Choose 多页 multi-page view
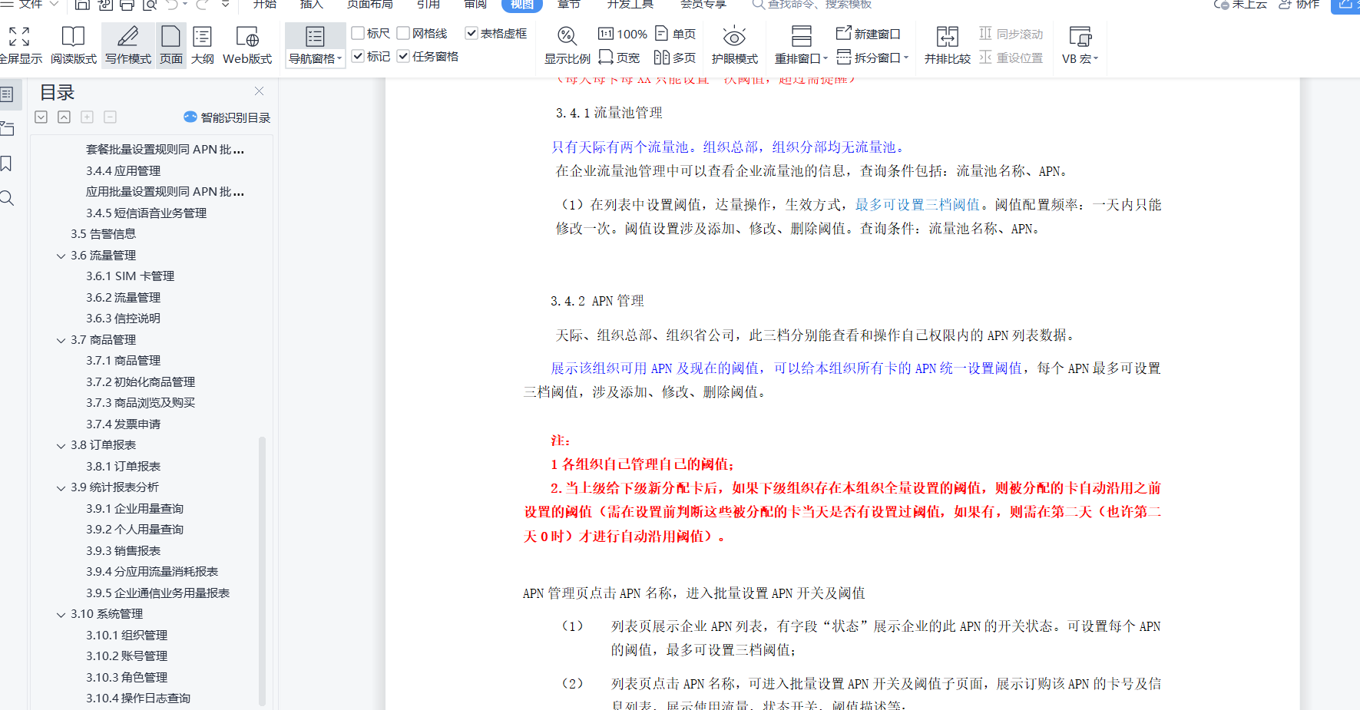This screenshot has height=710, width=1360. [x=675, y=57]
